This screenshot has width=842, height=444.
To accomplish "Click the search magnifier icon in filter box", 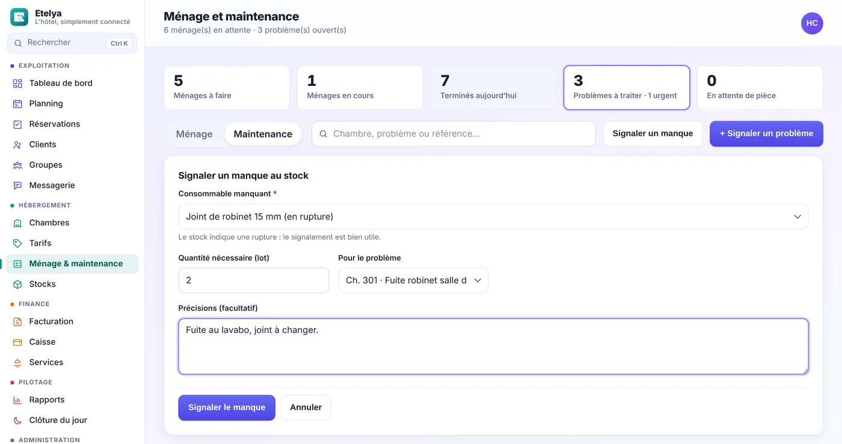I will pos(323,134).
